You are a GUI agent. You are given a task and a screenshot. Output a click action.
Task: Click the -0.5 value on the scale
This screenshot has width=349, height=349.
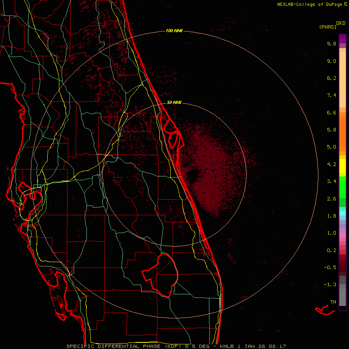coord(330,268)
